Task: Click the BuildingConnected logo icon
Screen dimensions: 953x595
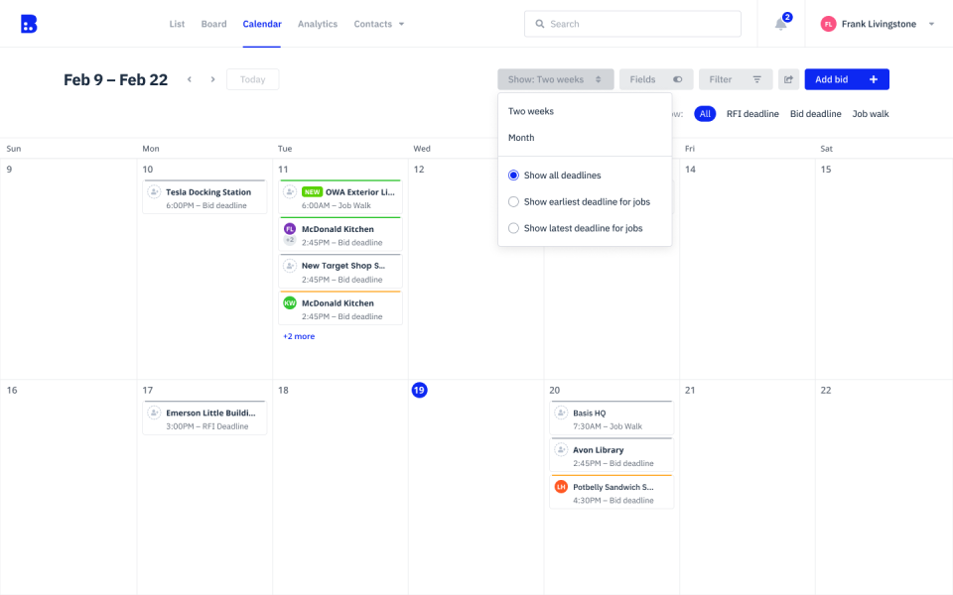Action: (29, 23)
